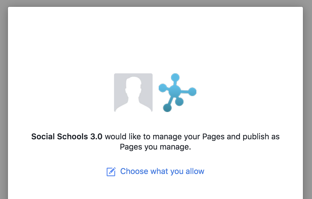Click the rightmost node of the network logo
Image resolution: width=312 pixels, height=199 pixels.
pyautogui.click(x=192, y=92)
